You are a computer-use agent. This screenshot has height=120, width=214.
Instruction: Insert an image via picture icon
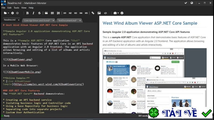(99, 13)
